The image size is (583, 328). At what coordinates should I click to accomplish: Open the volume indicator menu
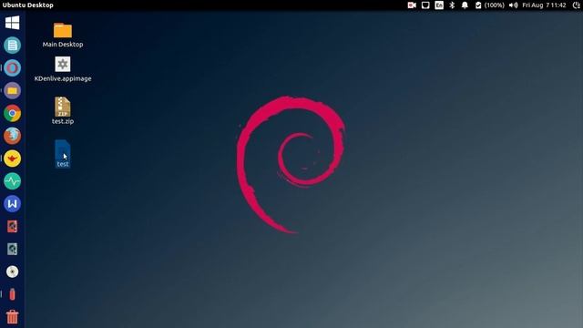[x=513, y=5]
